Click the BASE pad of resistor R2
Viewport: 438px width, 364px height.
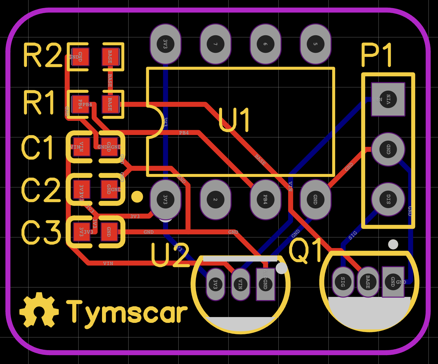[110, 57]
